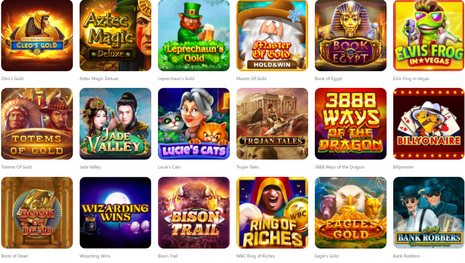Screen dimensions: 465x263
Task: Click the Bison Trail game thumbnail
Action: (194, 212)
